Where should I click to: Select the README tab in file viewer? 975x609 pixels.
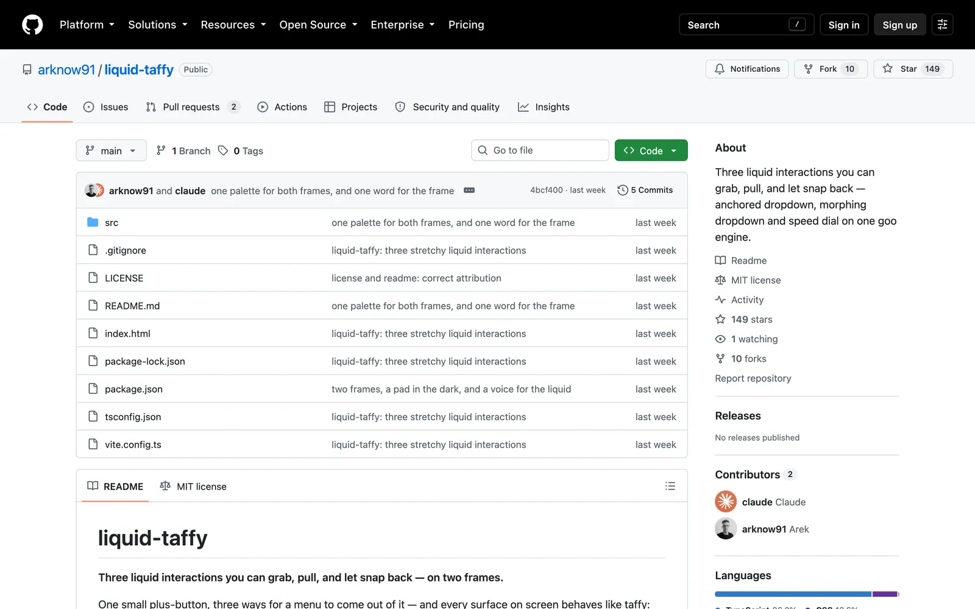115,486
